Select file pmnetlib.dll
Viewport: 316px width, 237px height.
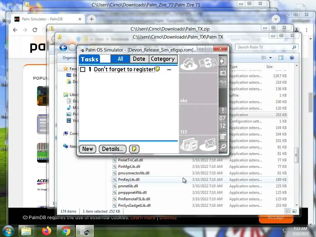tap(128, 186)
